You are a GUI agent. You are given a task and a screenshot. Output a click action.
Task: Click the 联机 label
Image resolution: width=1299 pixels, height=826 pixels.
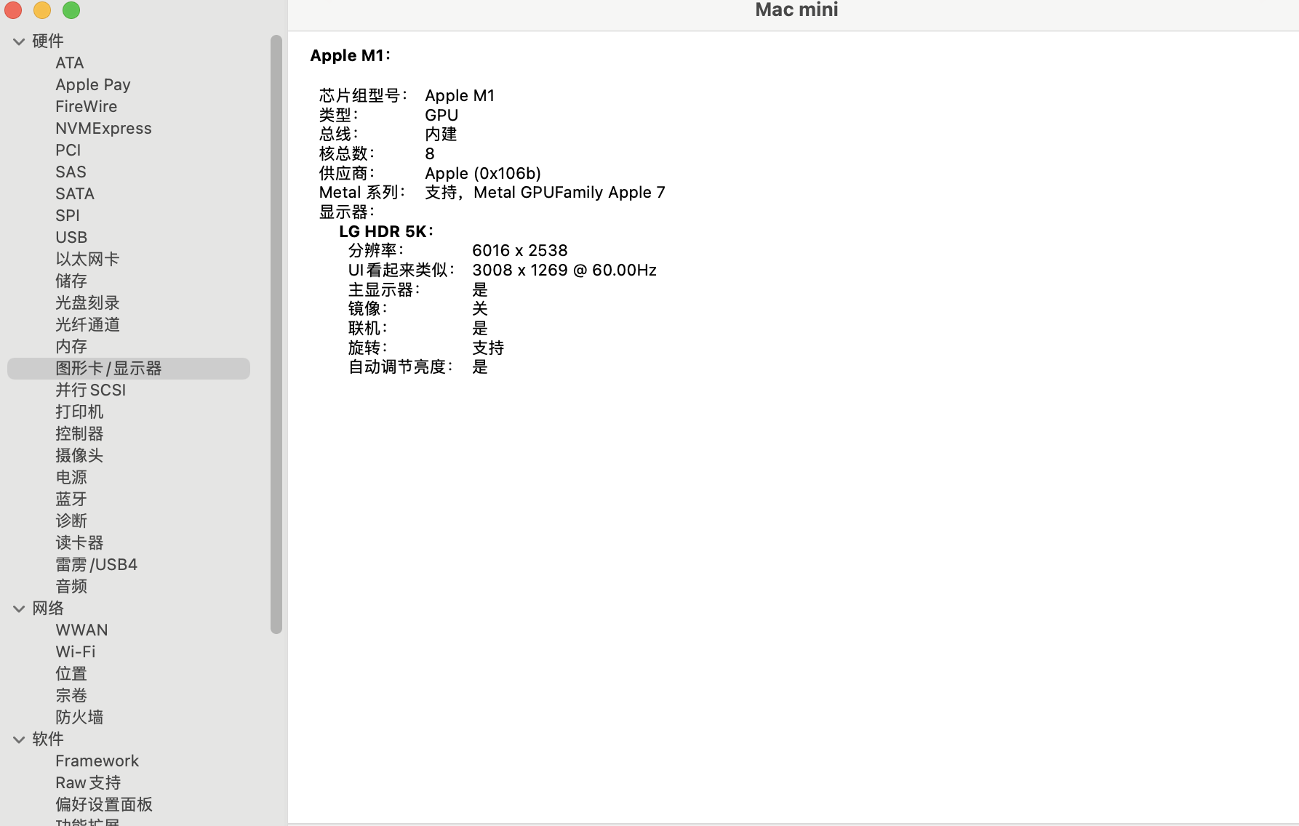(x=367, y=329)
